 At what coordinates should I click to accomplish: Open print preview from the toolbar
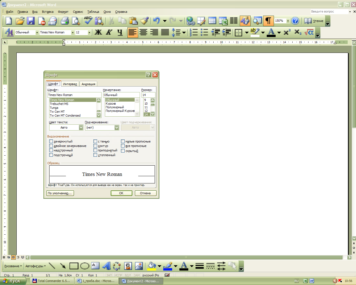coord(76,21)
